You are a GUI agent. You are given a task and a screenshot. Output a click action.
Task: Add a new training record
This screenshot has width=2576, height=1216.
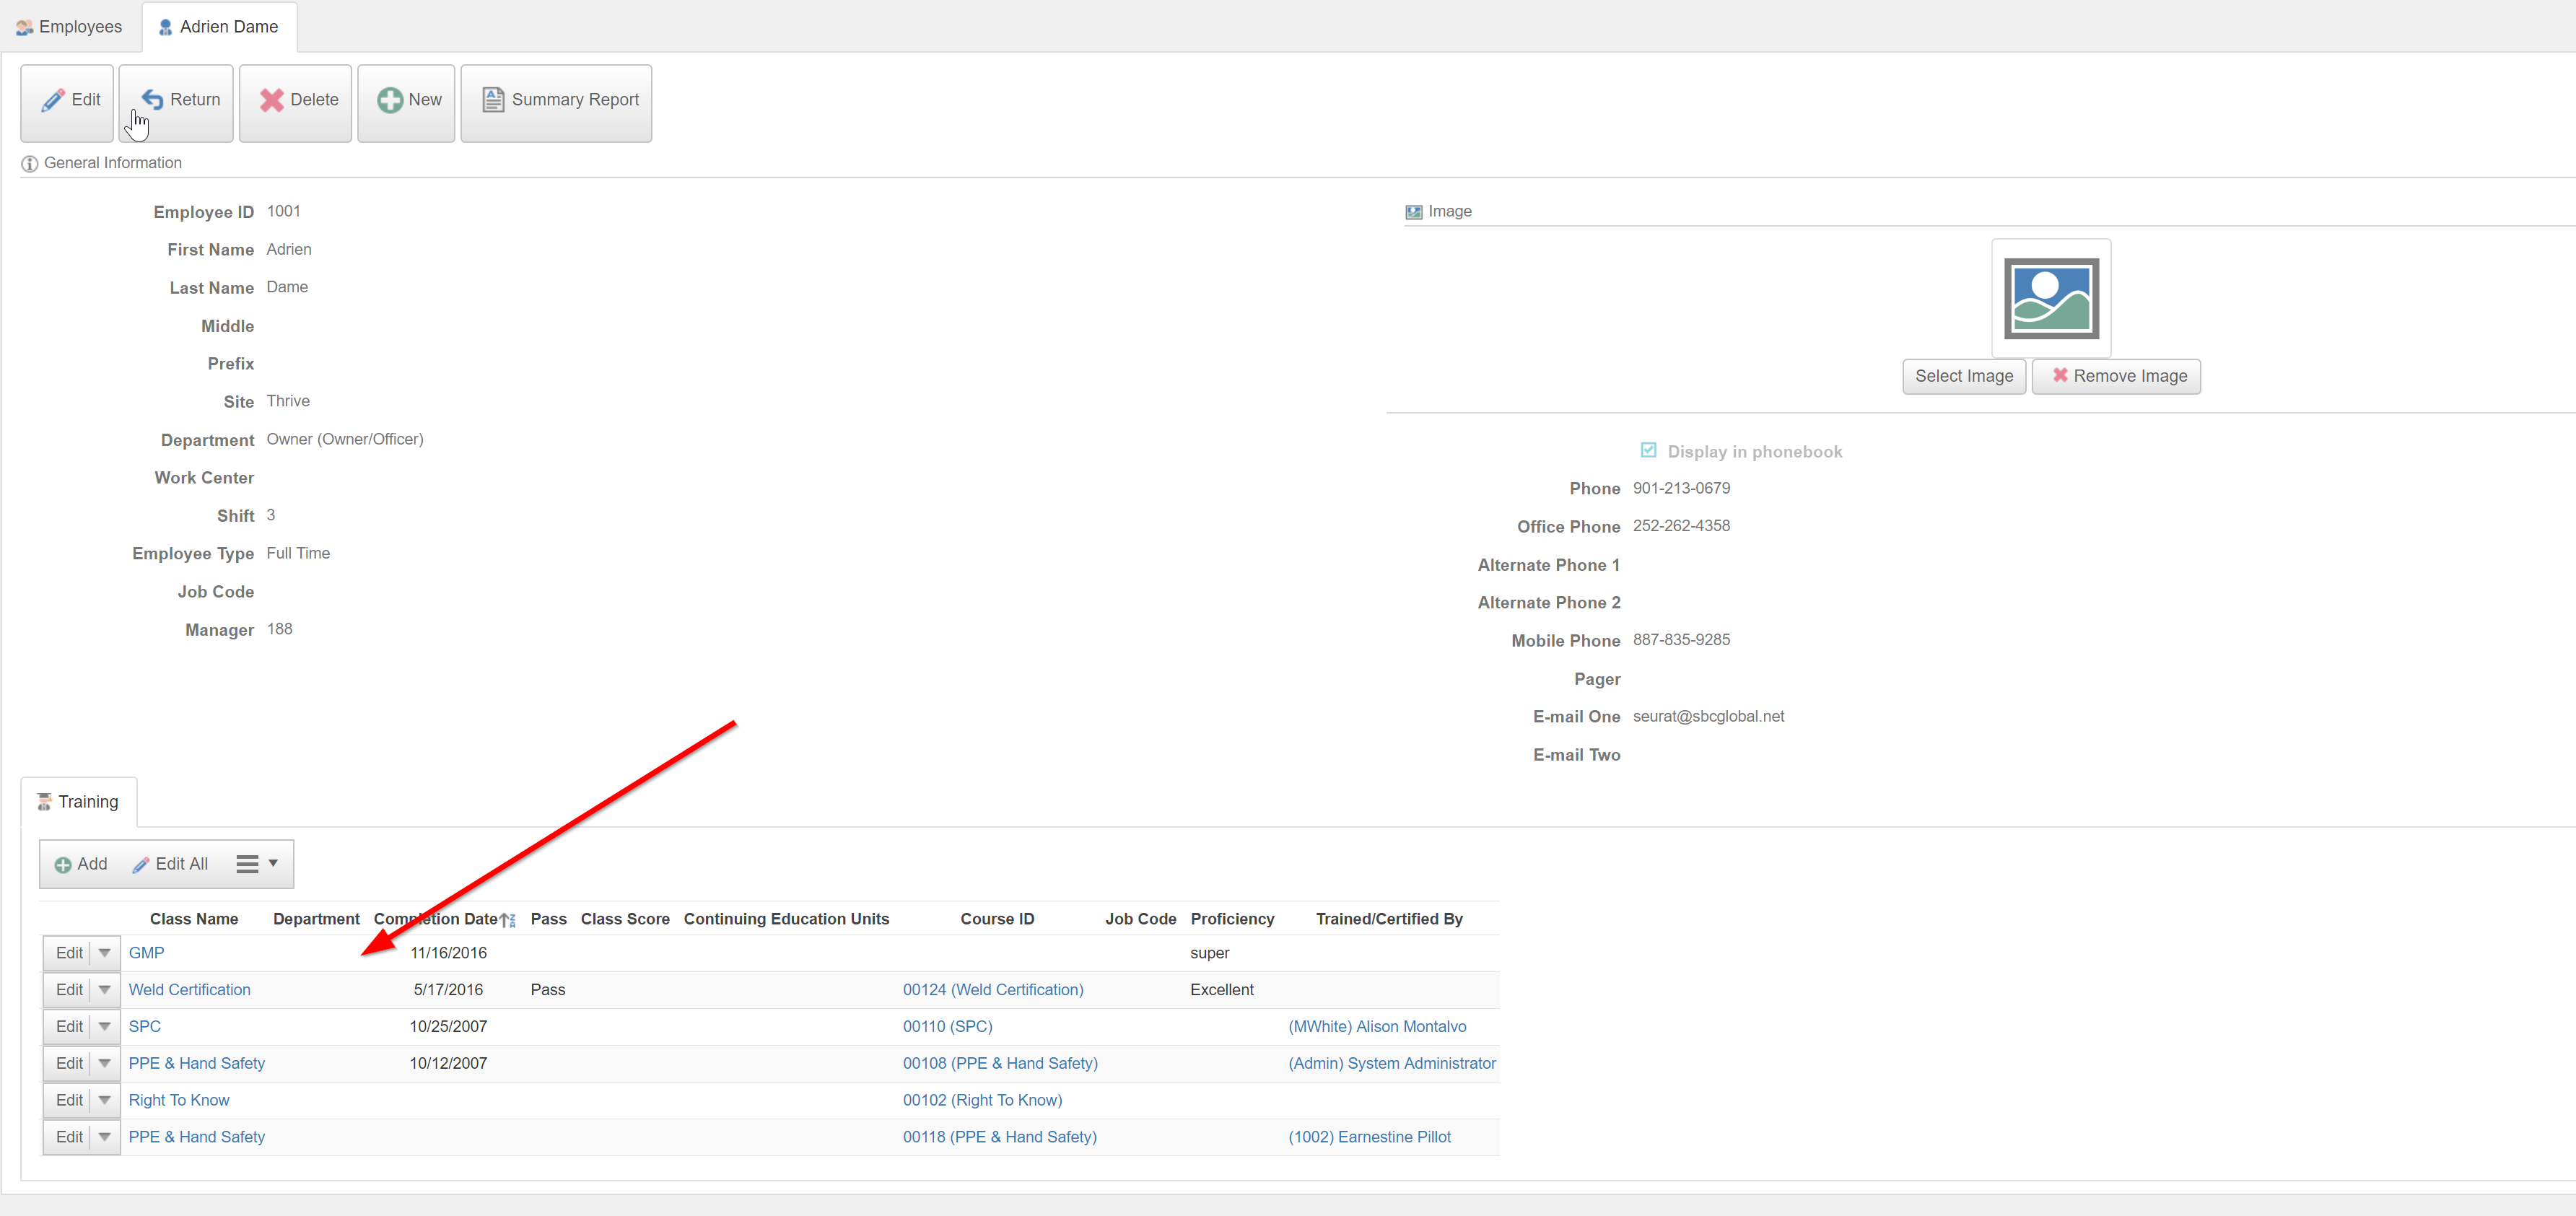pos(81,864)
